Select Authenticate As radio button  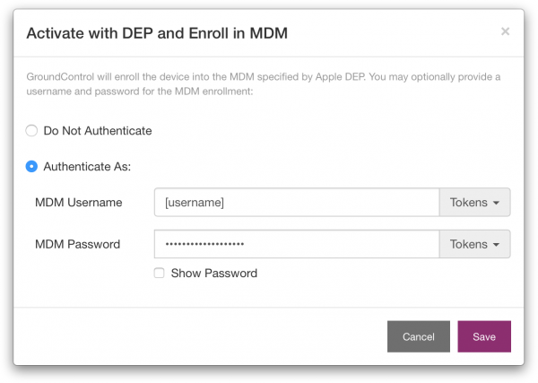coord(31,167)
